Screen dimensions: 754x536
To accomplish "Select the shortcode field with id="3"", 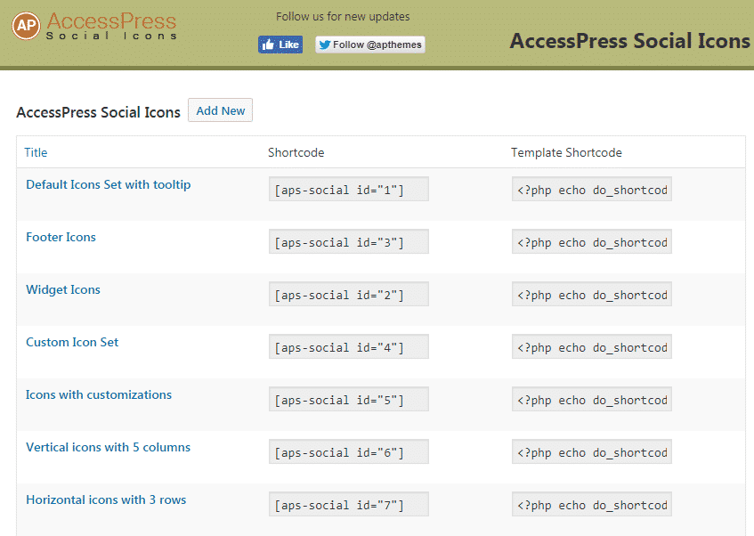I will pyautogui.click(x=349, y=241).
